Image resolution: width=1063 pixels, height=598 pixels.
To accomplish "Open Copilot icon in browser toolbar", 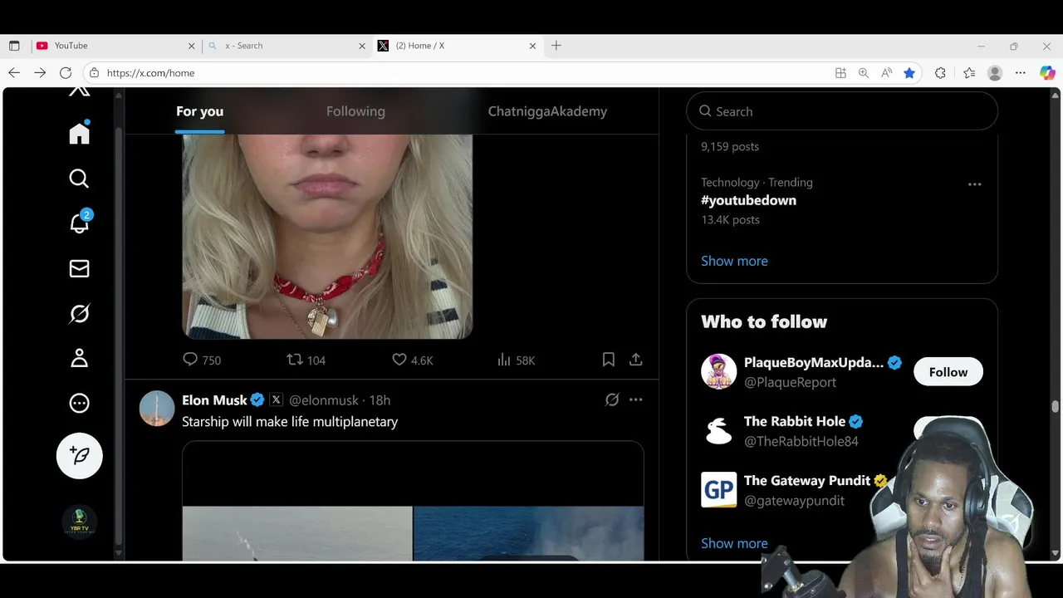I will [1047, 73].
